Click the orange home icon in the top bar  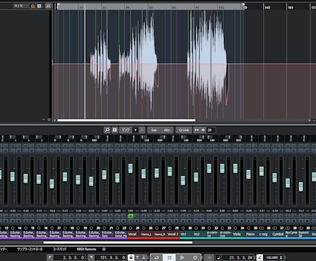coord(33,5)
